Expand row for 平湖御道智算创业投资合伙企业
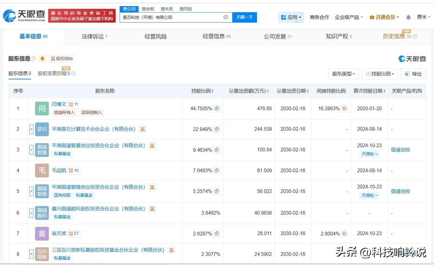 click(x=31, y=150)
